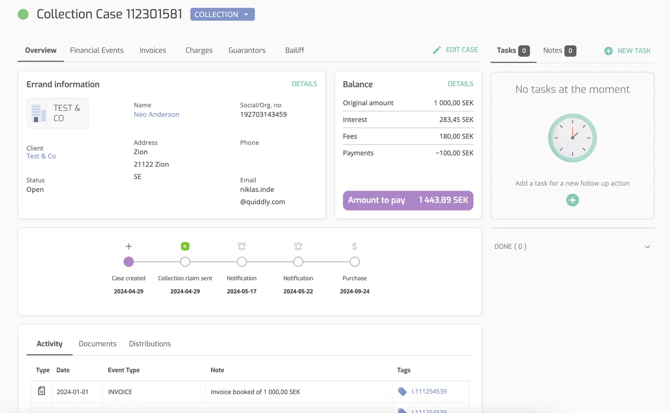Click the bell icon above Notification 2024-05-17
The height and width of the screenshot is (413, 671).
click(x=241, y=246)
